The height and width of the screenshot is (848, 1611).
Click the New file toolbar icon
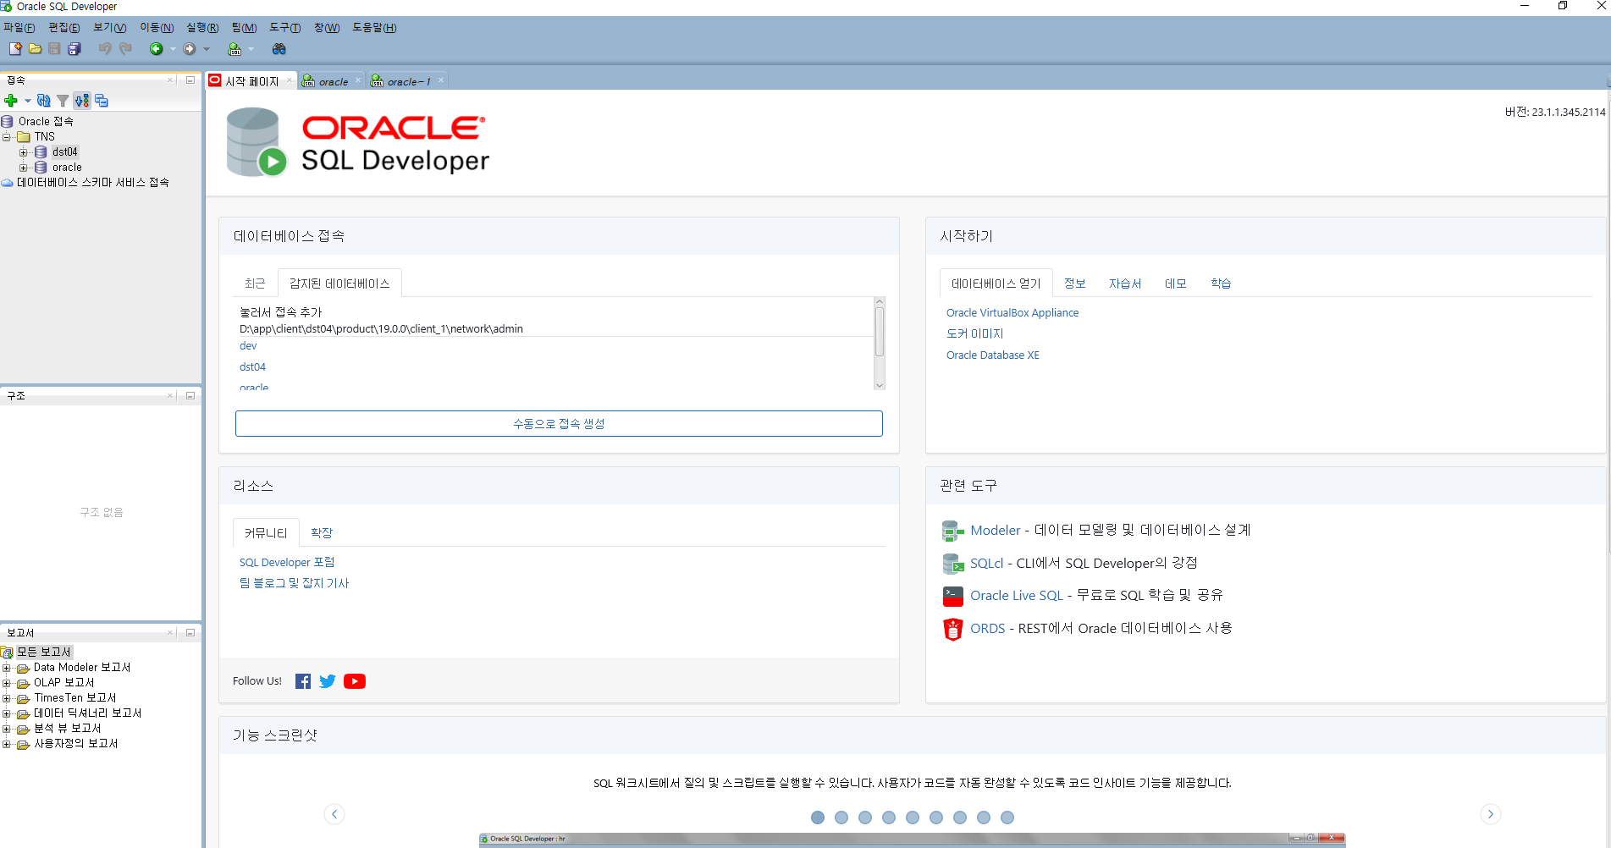tap(15, 49)
